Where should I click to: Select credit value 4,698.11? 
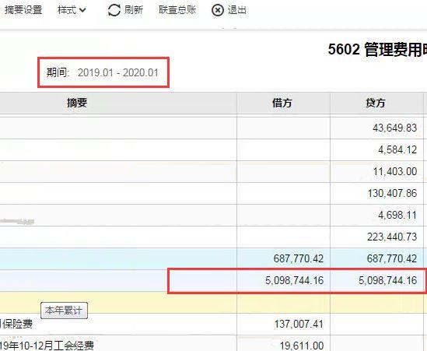pos(397,215)
